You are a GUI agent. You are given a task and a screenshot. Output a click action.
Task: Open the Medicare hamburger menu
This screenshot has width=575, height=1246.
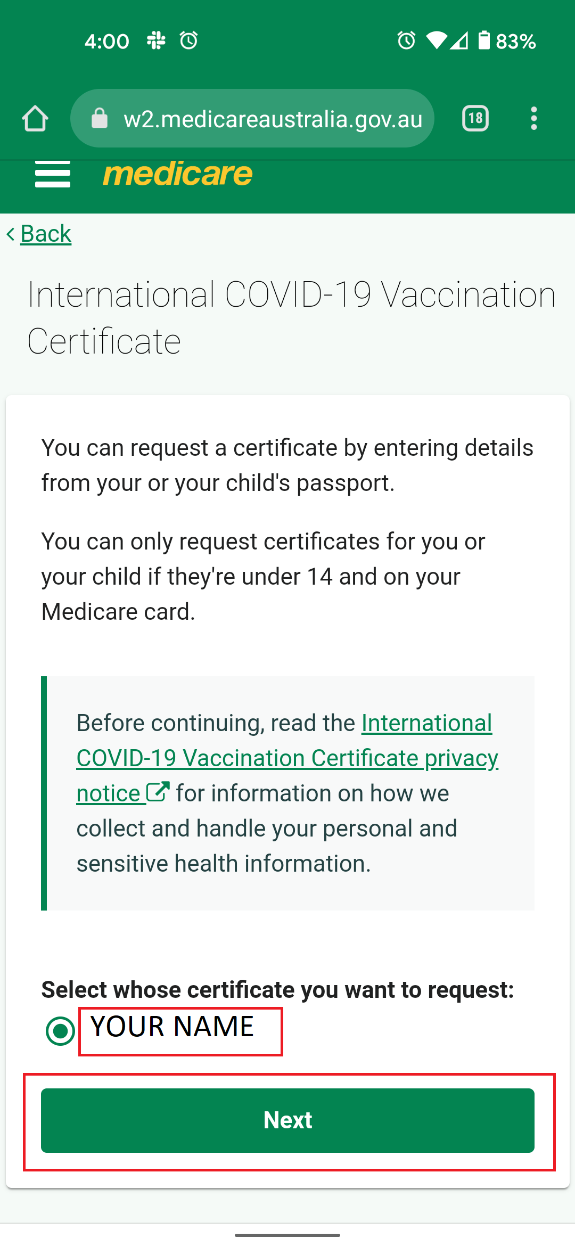coord(53,174)
